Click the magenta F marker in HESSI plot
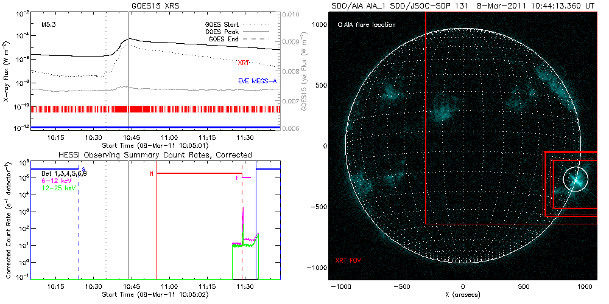 click(237, 178)
